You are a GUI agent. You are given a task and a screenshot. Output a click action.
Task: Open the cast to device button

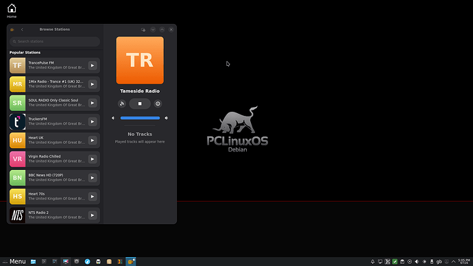coord(122,104)
